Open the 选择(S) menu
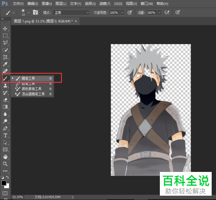The height and width of the screenshot is (200, 216). click(x=90, y=4)
